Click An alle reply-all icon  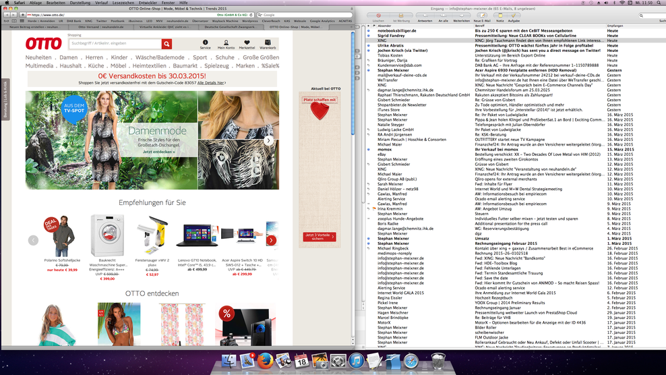coord(443,16)
